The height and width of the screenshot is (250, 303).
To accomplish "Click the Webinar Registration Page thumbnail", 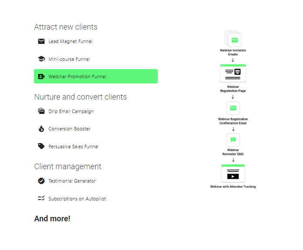I will pos(233,73).
